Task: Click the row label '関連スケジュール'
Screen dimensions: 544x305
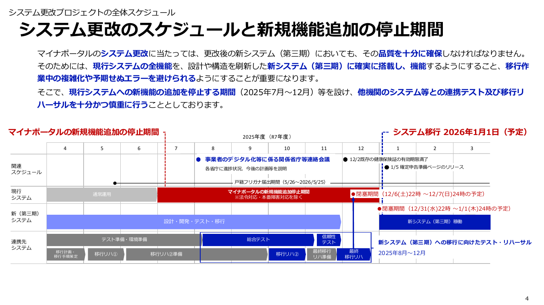Action: coord(26,169)
